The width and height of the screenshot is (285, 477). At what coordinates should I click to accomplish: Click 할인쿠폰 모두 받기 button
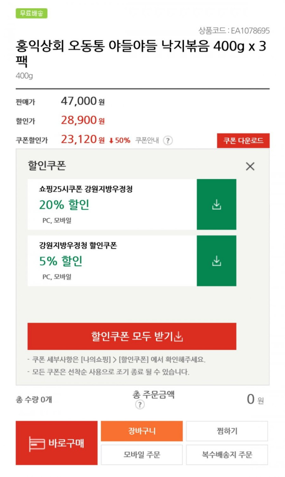click(x=132, y=336)
